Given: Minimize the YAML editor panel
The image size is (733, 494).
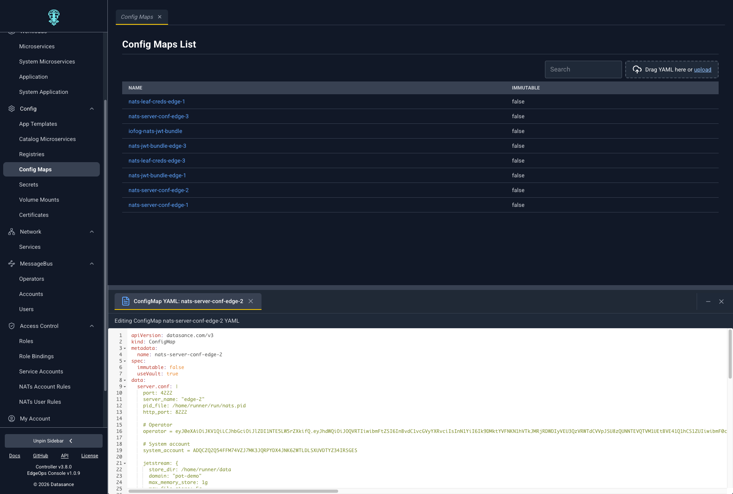Looking at the screenshot, I should (708, 302).
